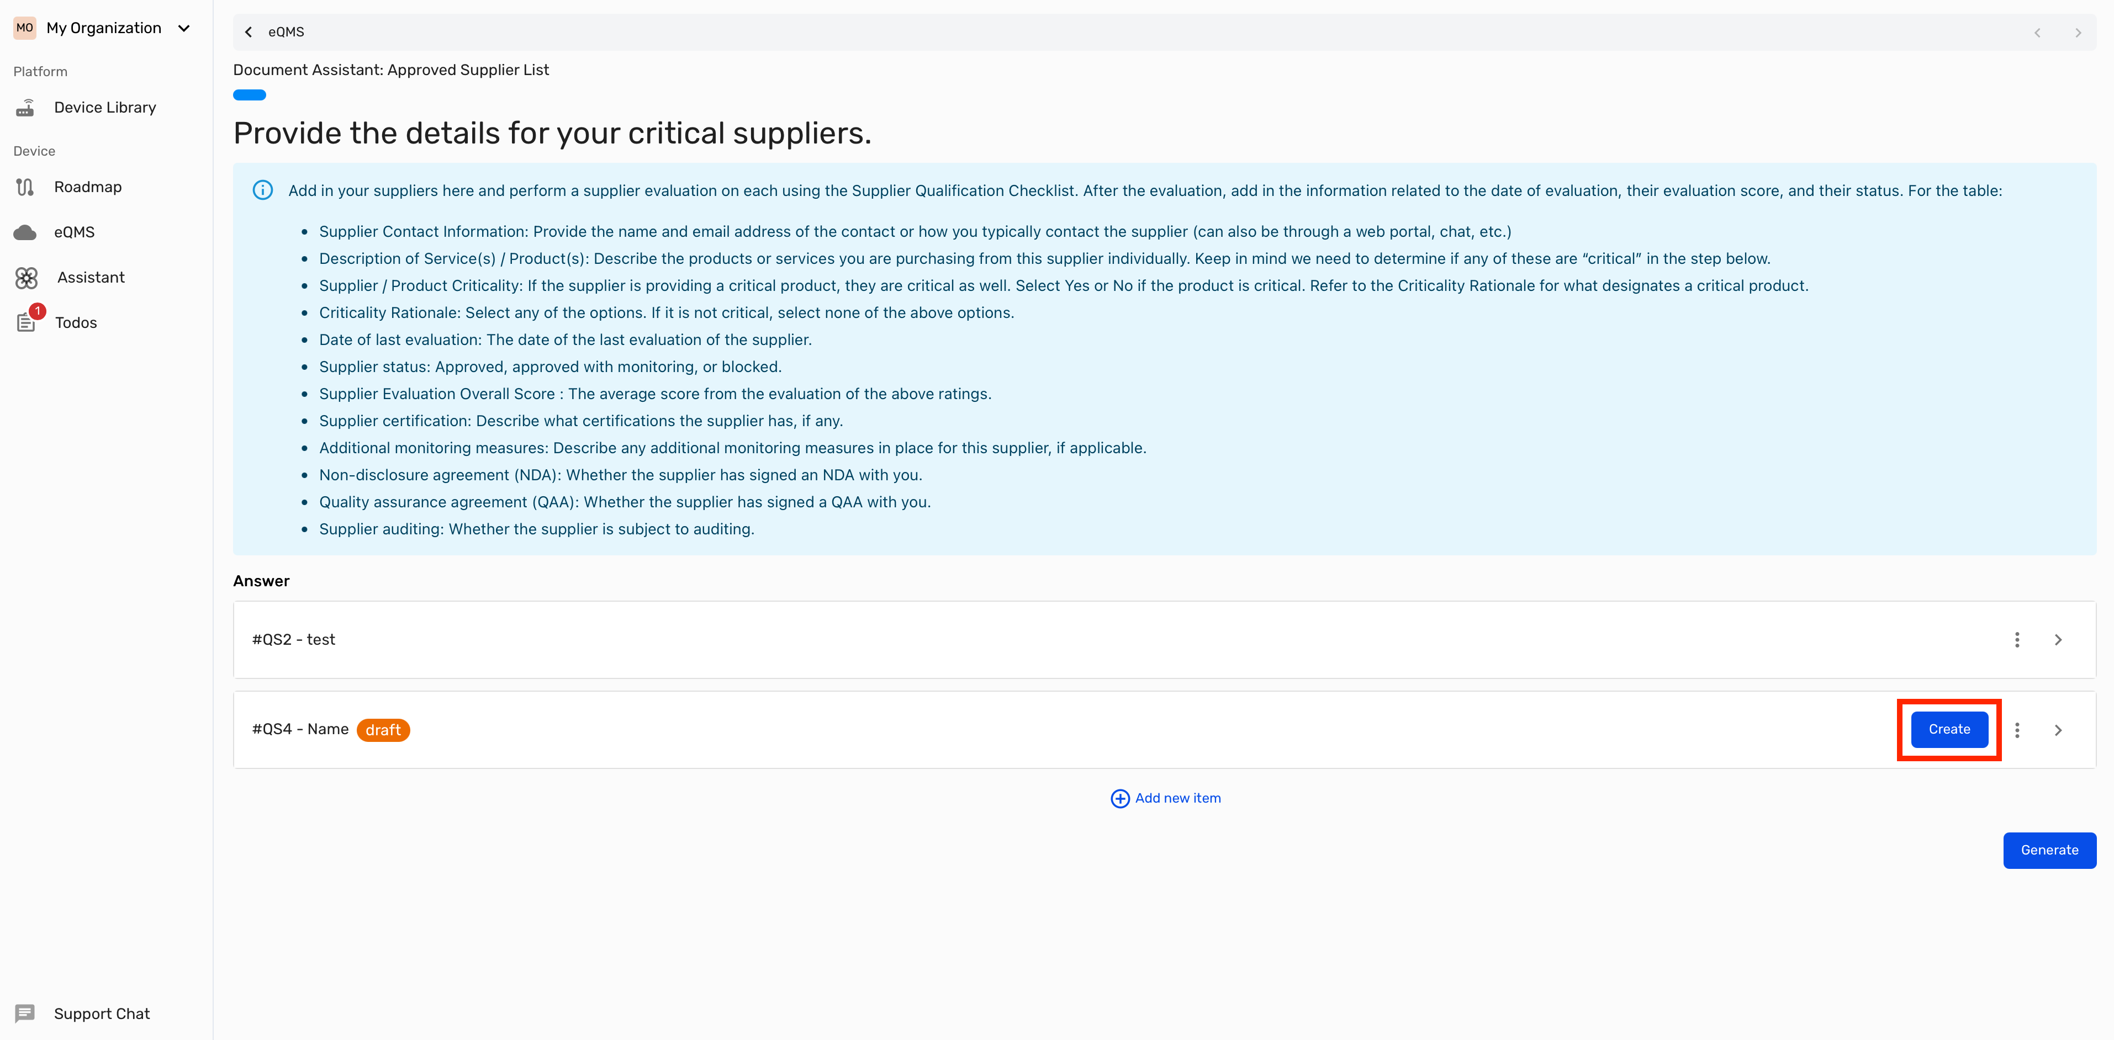Expand the #QS2 - test row chevron
The image size is (2114, 1040).
[2058, 640]
